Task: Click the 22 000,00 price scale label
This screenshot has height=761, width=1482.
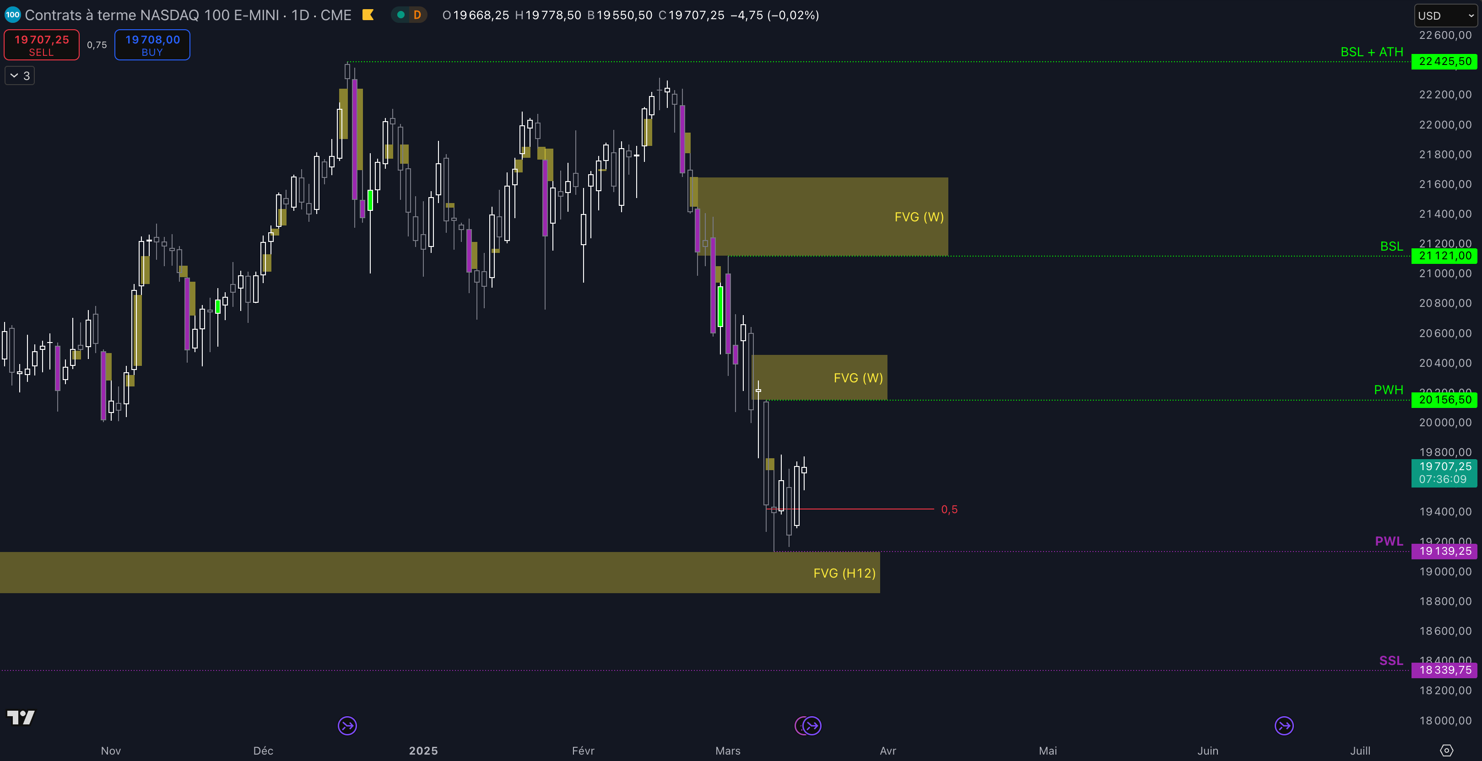Action: click(x=1445, y=125)
